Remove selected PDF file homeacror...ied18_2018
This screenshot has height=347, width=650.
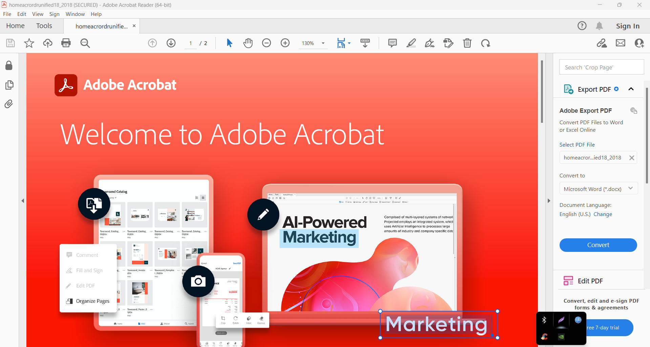coord(632,158)
